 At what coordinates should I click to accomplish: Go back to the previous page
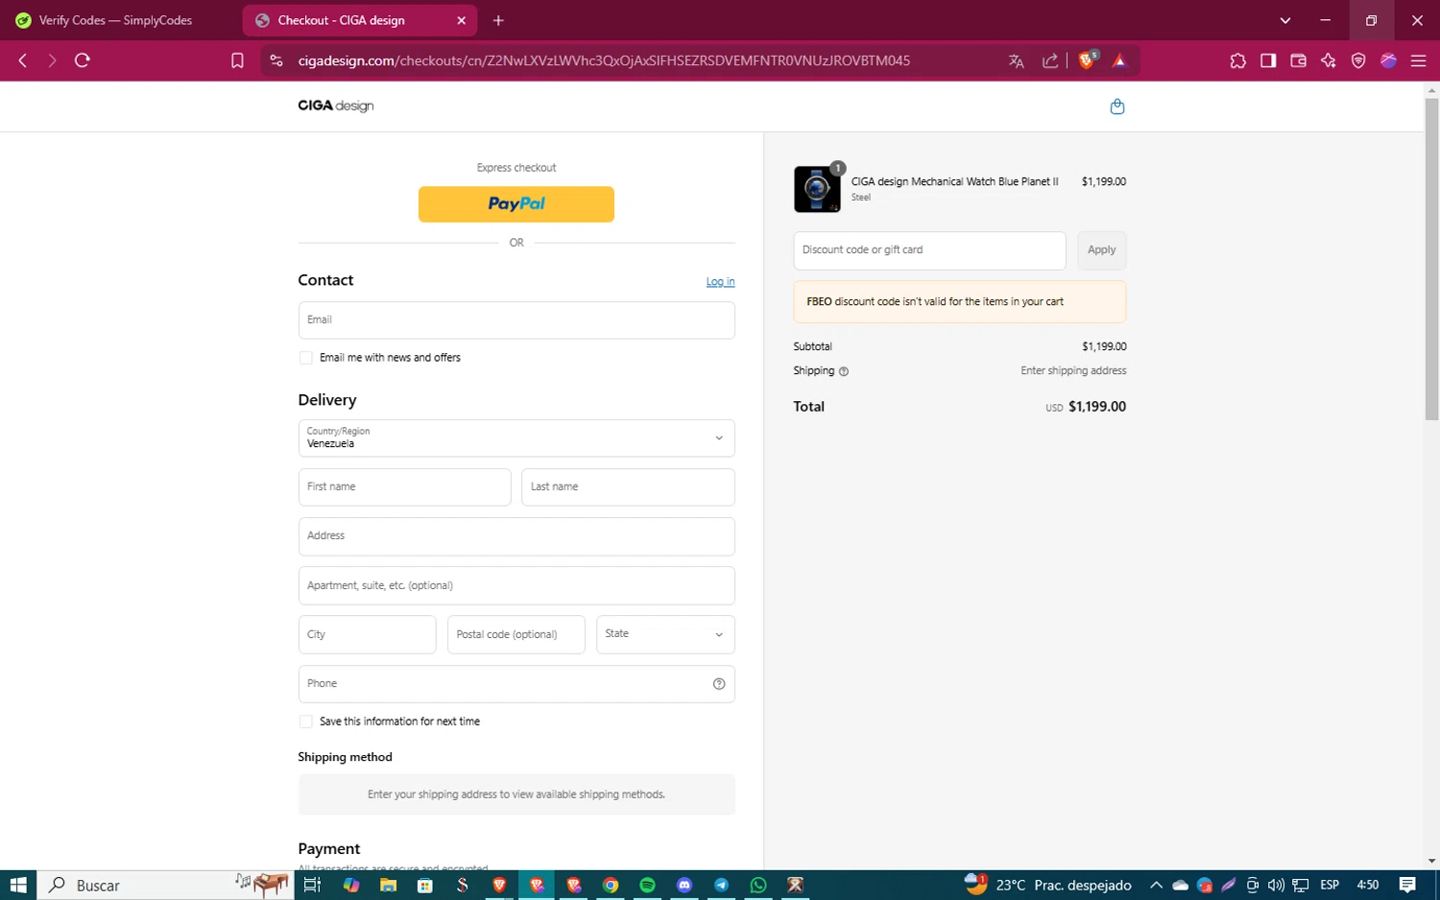[23, 60]
